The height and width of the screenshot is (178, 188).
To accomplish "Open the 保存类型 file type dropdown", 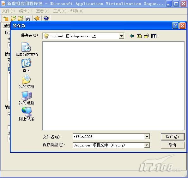I will [x=147, y=145].
